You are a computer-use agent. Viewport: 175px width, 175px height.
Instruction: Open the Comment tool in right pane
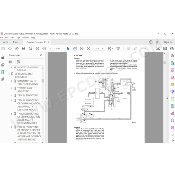[172, 84]
